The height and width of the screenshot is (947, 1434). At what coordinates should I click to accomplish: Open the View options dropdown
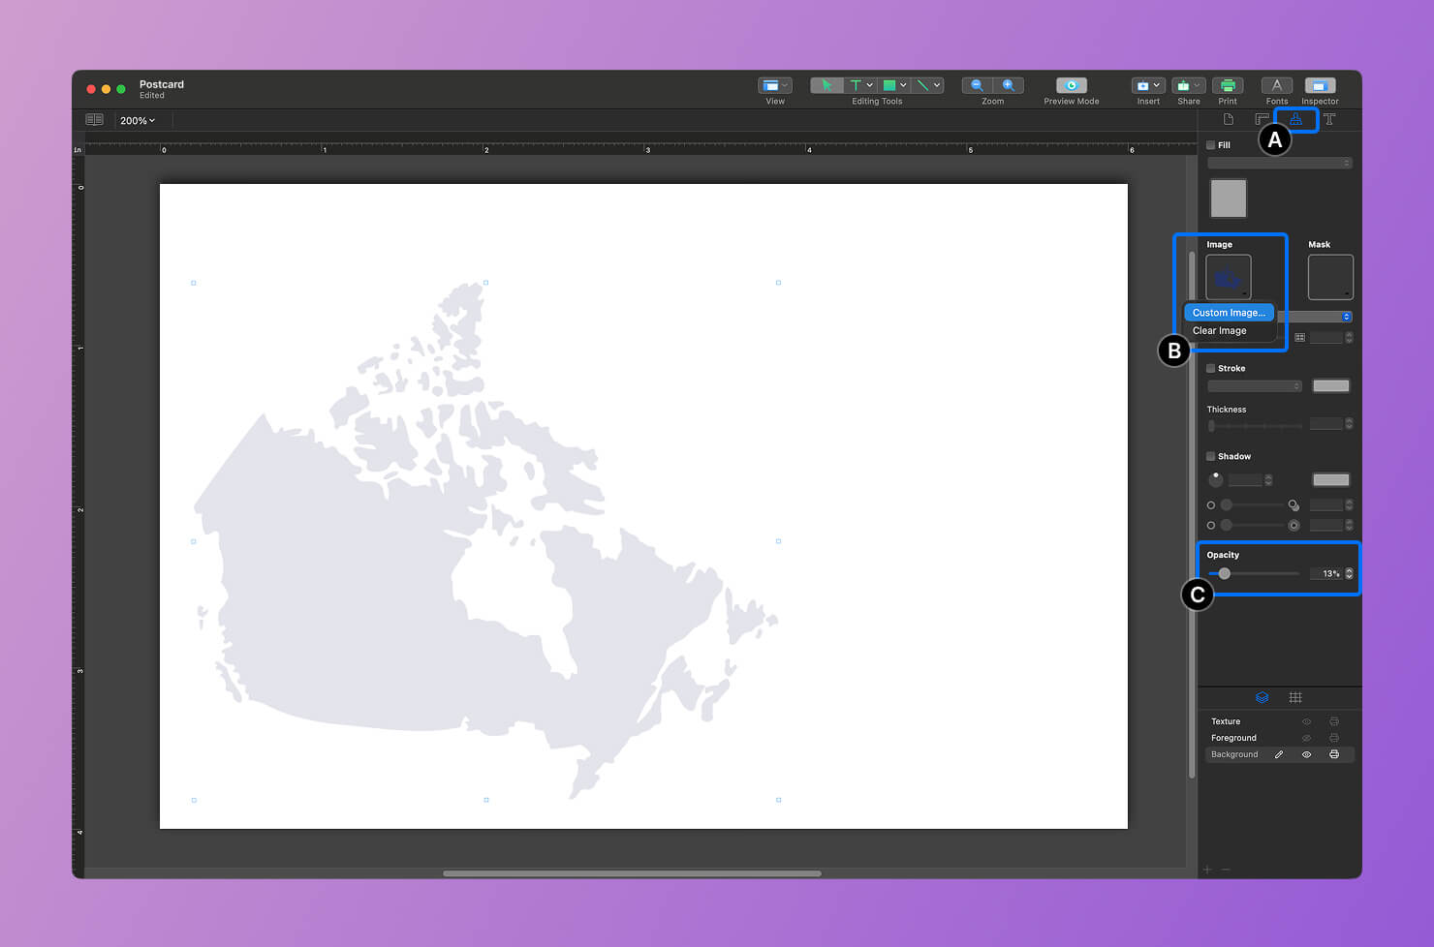pos(774,85)
